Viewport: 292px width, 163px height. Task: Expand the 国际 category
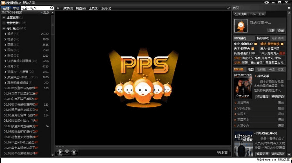click(5, 44)
